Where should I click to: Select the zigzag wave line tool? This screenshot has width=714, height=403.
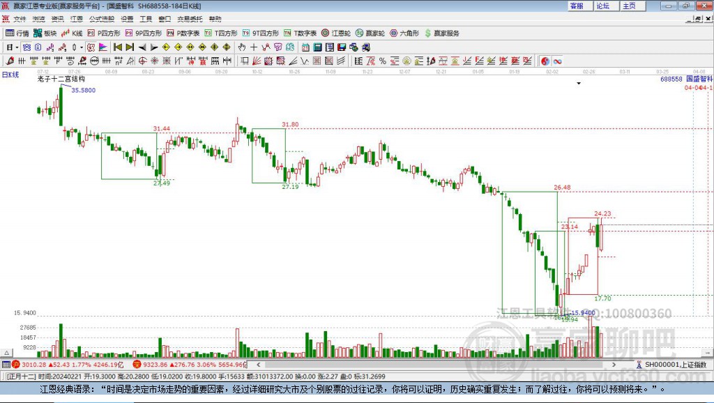[x=304, y=61]
